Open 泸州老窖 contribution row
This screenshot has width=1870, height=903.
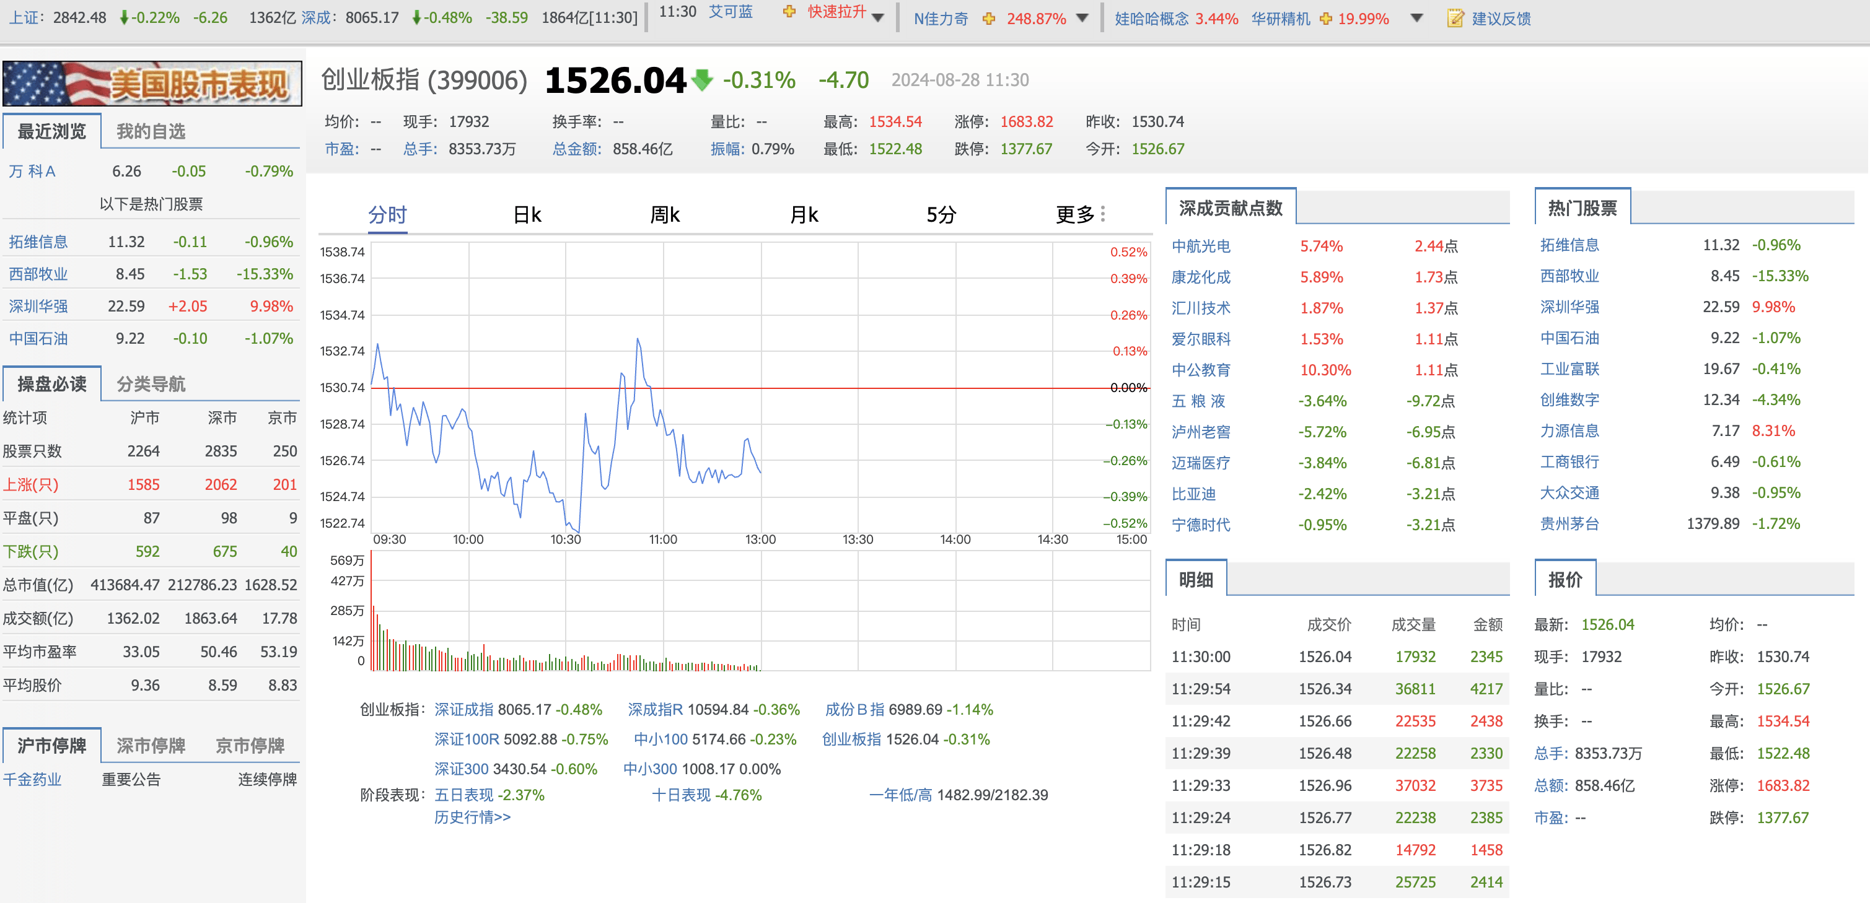point(1201,432)
